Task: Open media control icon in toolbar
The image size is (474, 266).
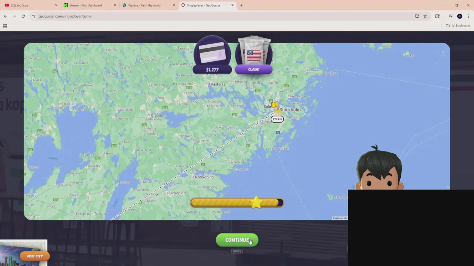Action: [451, 16]
